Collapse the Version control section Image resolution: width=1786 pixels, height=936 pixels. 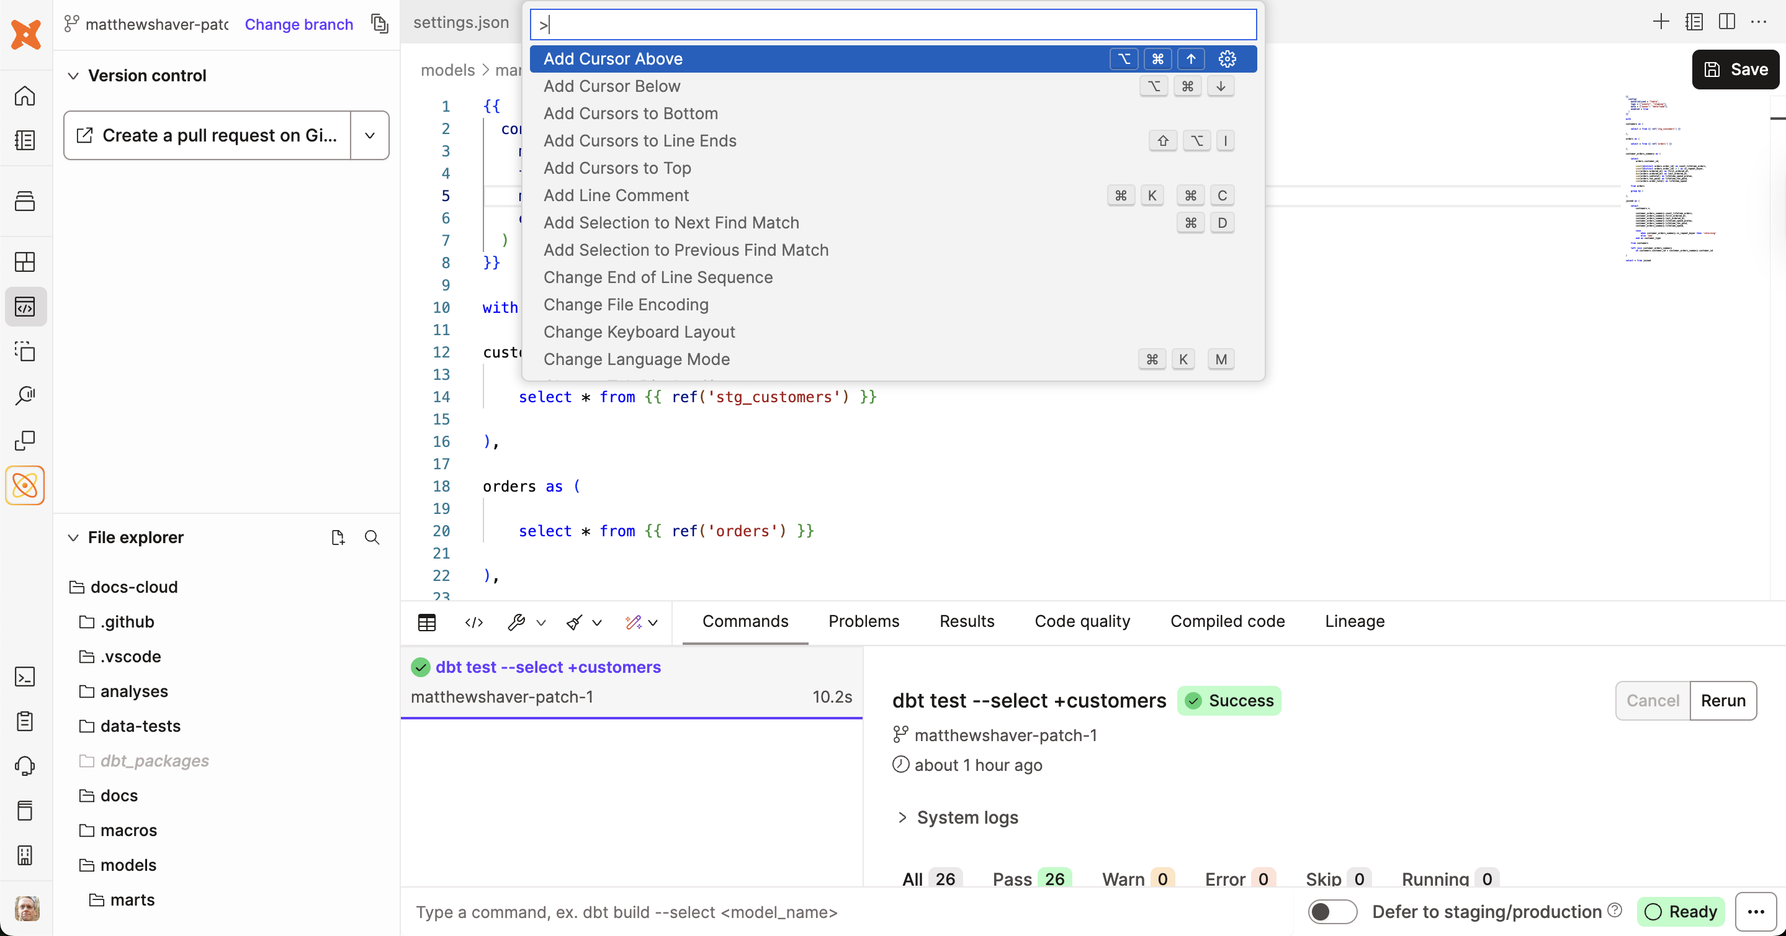(73, 76)
